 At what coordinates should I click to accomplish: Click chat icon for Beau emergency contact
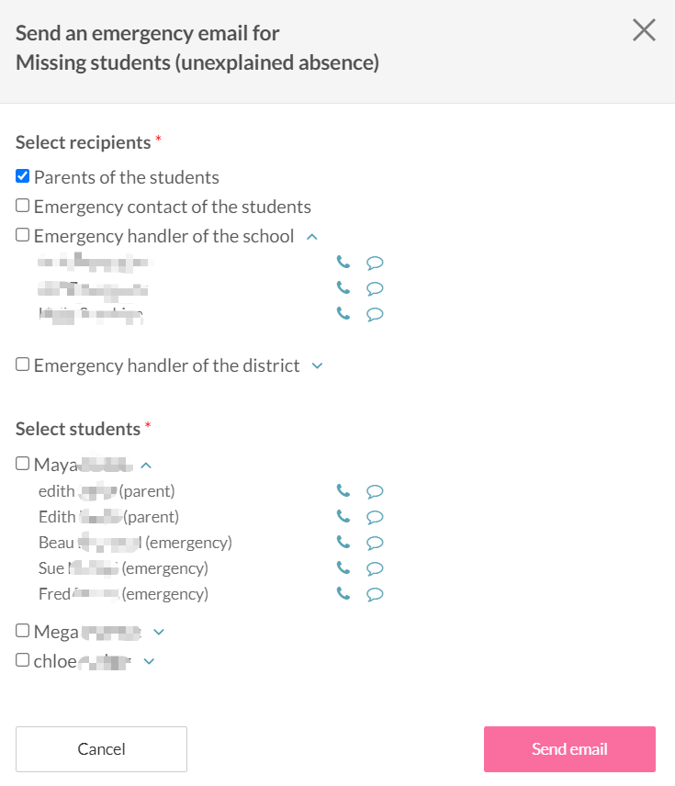click(x=375, y=543)
